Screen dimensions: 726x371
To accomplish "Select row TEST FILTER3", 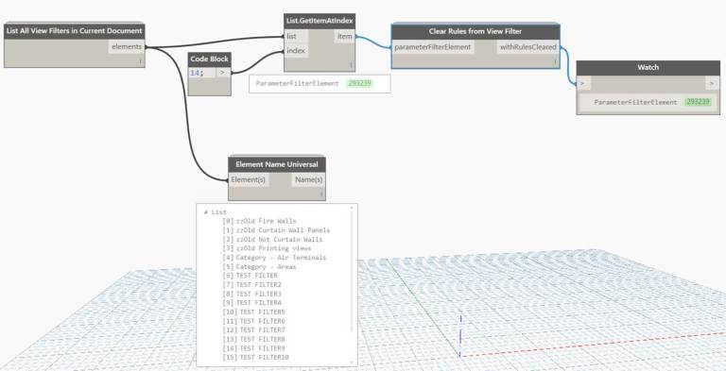I will (x=251, y=294).
